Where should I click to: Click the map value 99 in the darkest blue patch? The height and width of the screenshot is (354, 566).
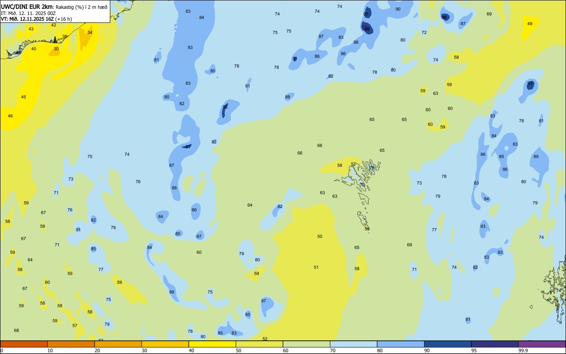click(367, 29)
